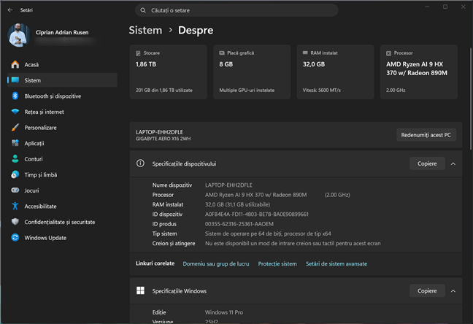Click the Ciprian Adrian Rusen account name
The height and width of the screenshot is (324, 473).
pyautogui.click(x=62, y=32)
